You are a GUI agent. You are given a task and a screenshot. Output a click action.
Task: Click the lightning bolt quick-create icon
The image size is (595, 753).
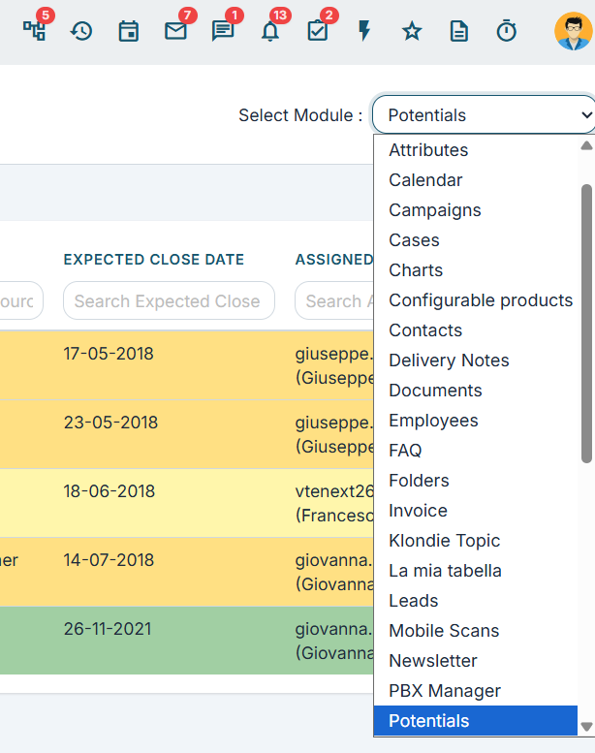[x=364, y=31]
